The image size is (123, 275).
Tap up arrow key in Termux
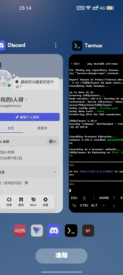[x=114, y=198]
